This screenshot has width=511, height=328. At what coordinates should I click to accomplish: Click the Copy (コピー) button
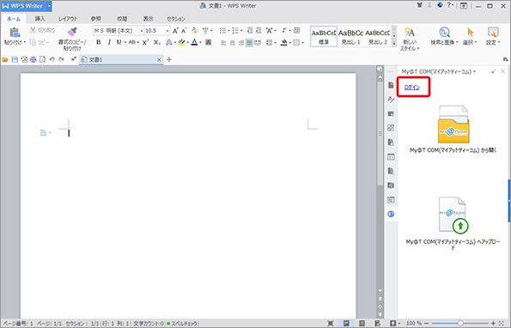[x=40, y=42]
